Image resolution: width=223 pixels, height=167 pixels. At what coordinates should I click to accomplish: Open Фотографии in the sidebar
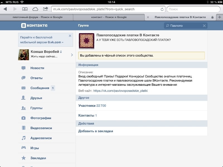tap(47, 118)
